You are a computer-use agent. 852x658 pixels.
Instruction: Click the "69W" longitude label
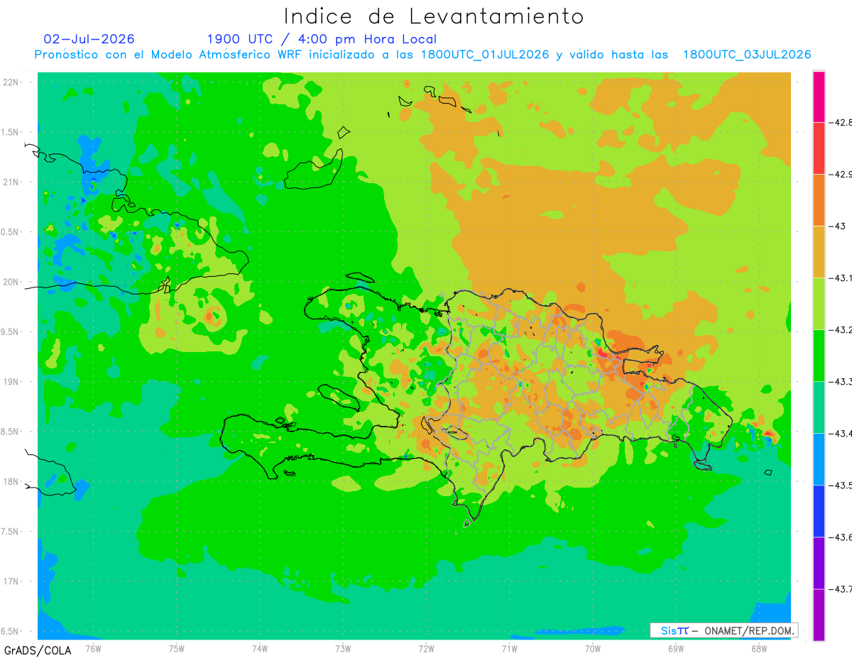675,648
